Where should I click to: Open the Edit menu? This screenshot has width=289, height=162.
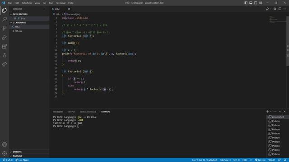(17, 3)
